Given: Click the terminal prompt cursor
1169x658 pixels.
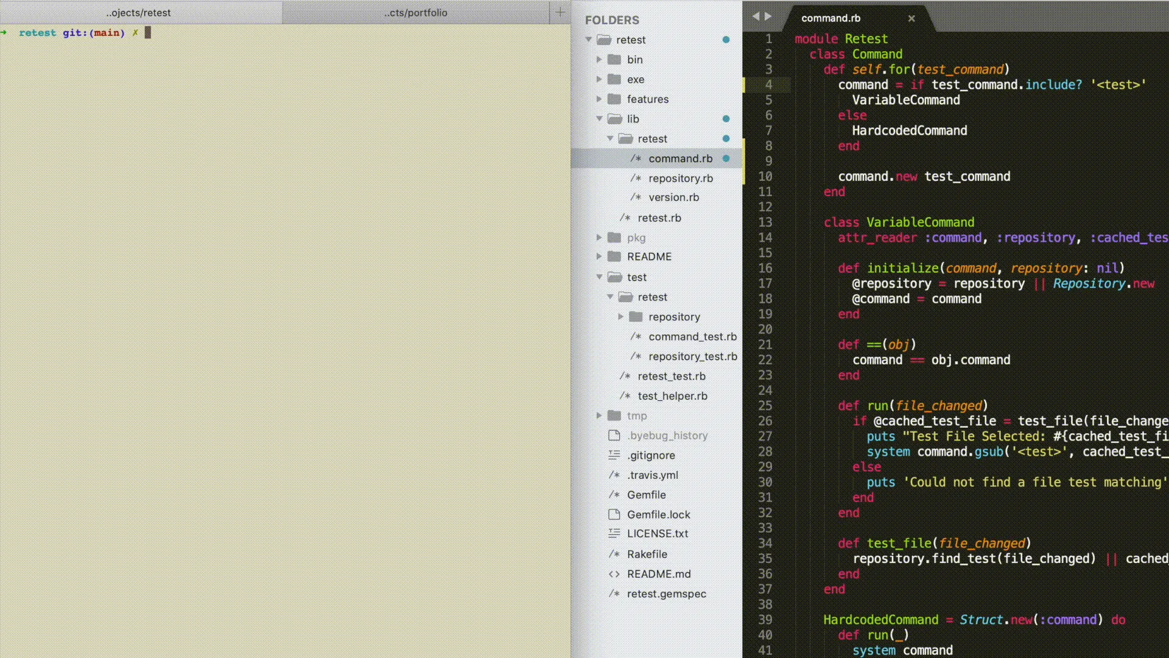Looking at the screenshot, I should click(148, 33).
